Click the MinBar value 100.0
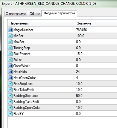117x128 pixels. pos(80,36)
